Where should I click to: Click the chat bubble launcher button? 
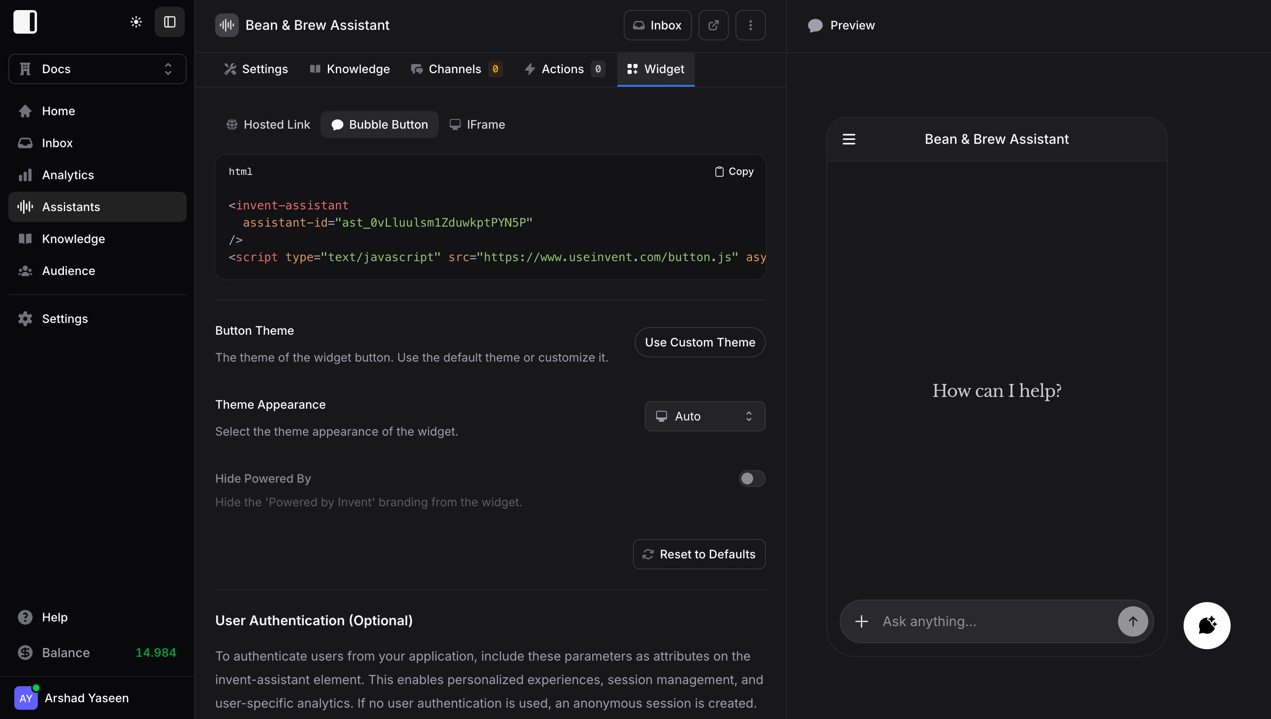click(x=1206, y=625)
